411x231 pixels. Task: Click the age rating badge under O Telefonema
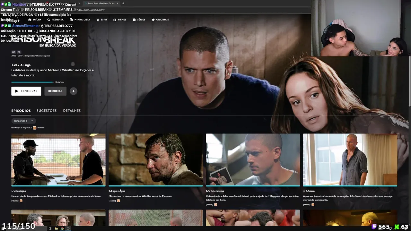click(x=215, y=204)
